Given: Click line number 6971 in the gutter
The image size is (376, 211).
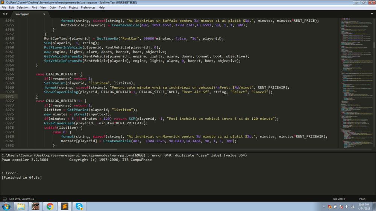Looking at the screenshot, I should (x=10, y=96).
